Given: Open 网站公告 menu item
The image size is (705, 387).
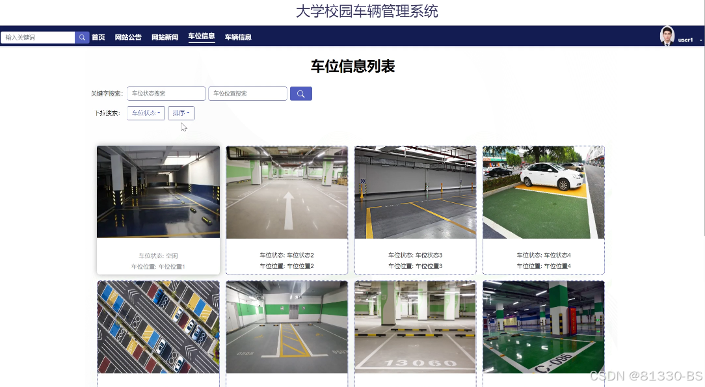Looking at the screenshot, I should [x=128, y=37].
